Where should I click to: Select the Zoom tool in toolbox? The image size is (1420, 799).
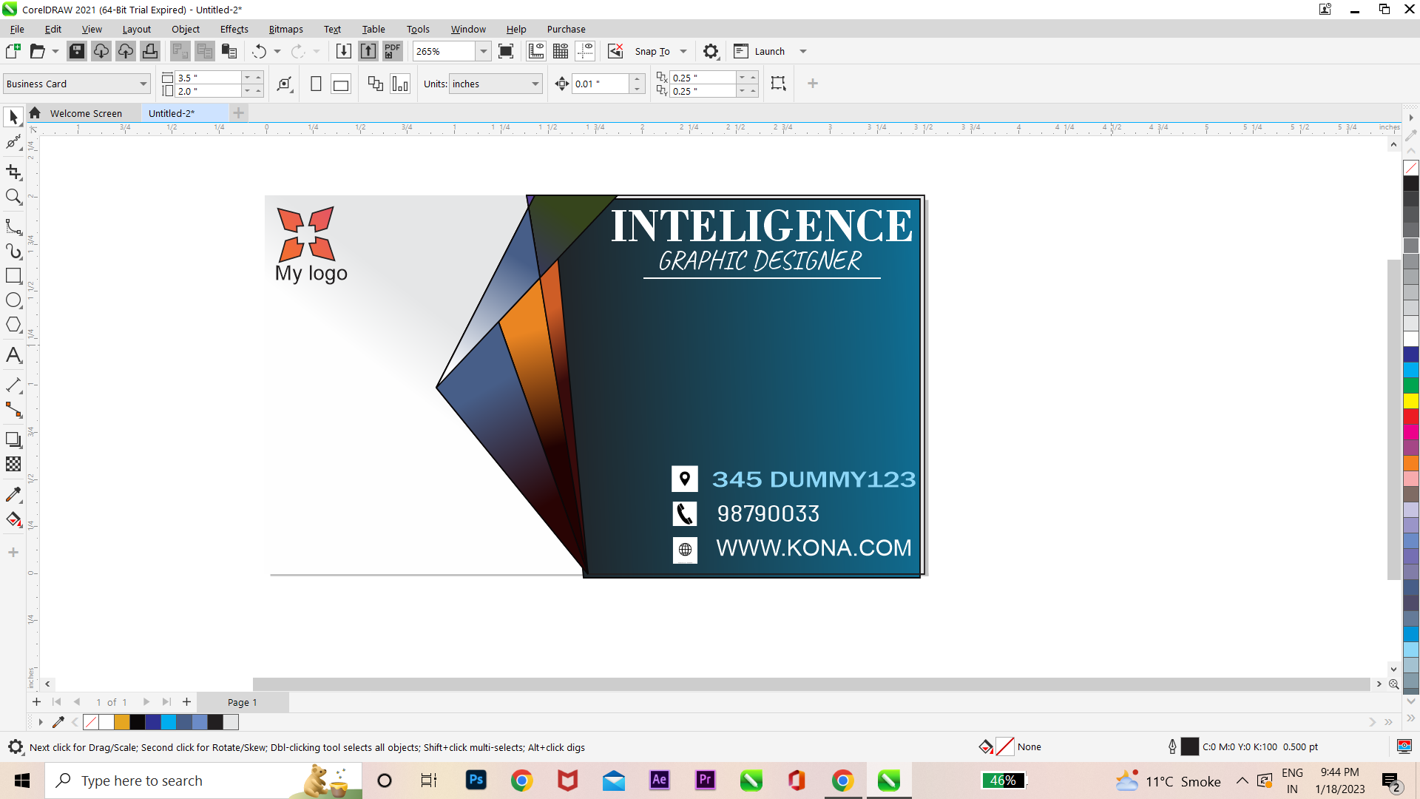coord(13,197)
